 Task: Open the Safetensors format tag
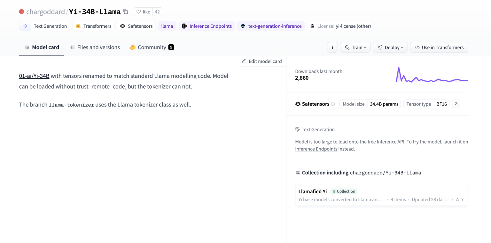(x=136, y=26)
